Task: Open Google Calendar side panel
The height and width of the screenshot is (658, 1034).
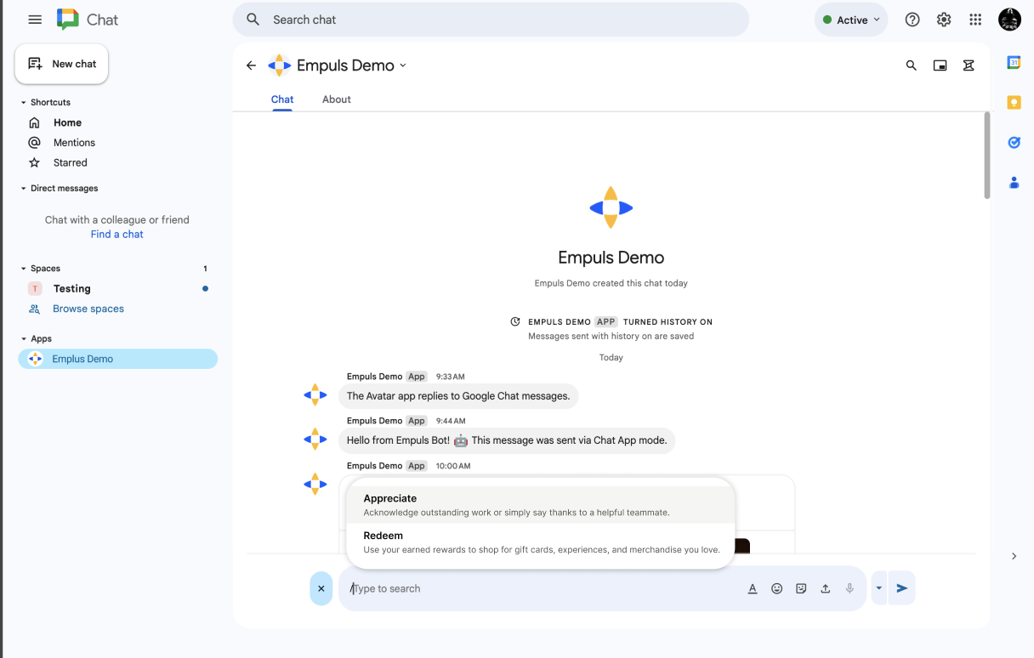Action: [1014, 62]
